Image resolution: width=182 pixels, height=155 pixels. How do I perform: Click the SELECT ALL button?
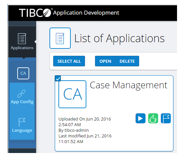point(69,61)
